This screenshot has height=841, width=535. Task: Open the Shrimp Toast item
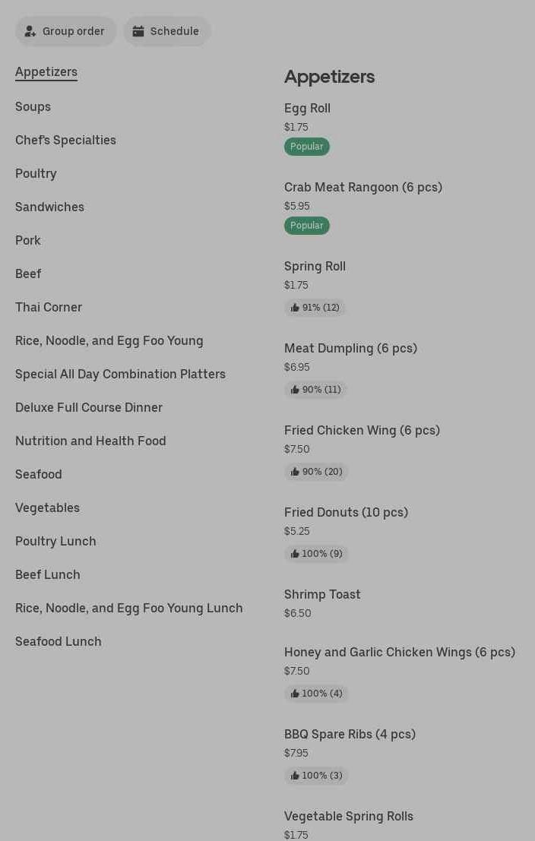(322, 595)
